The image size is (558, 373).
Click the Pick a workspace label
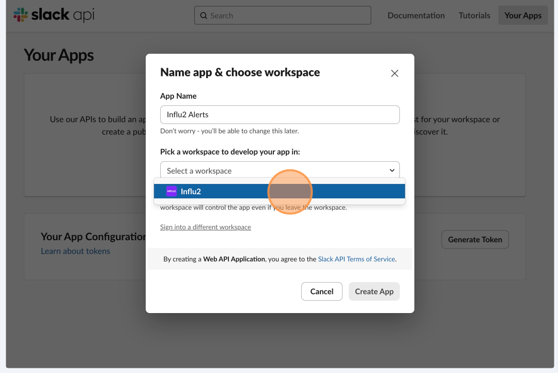[x=230, y=151]
